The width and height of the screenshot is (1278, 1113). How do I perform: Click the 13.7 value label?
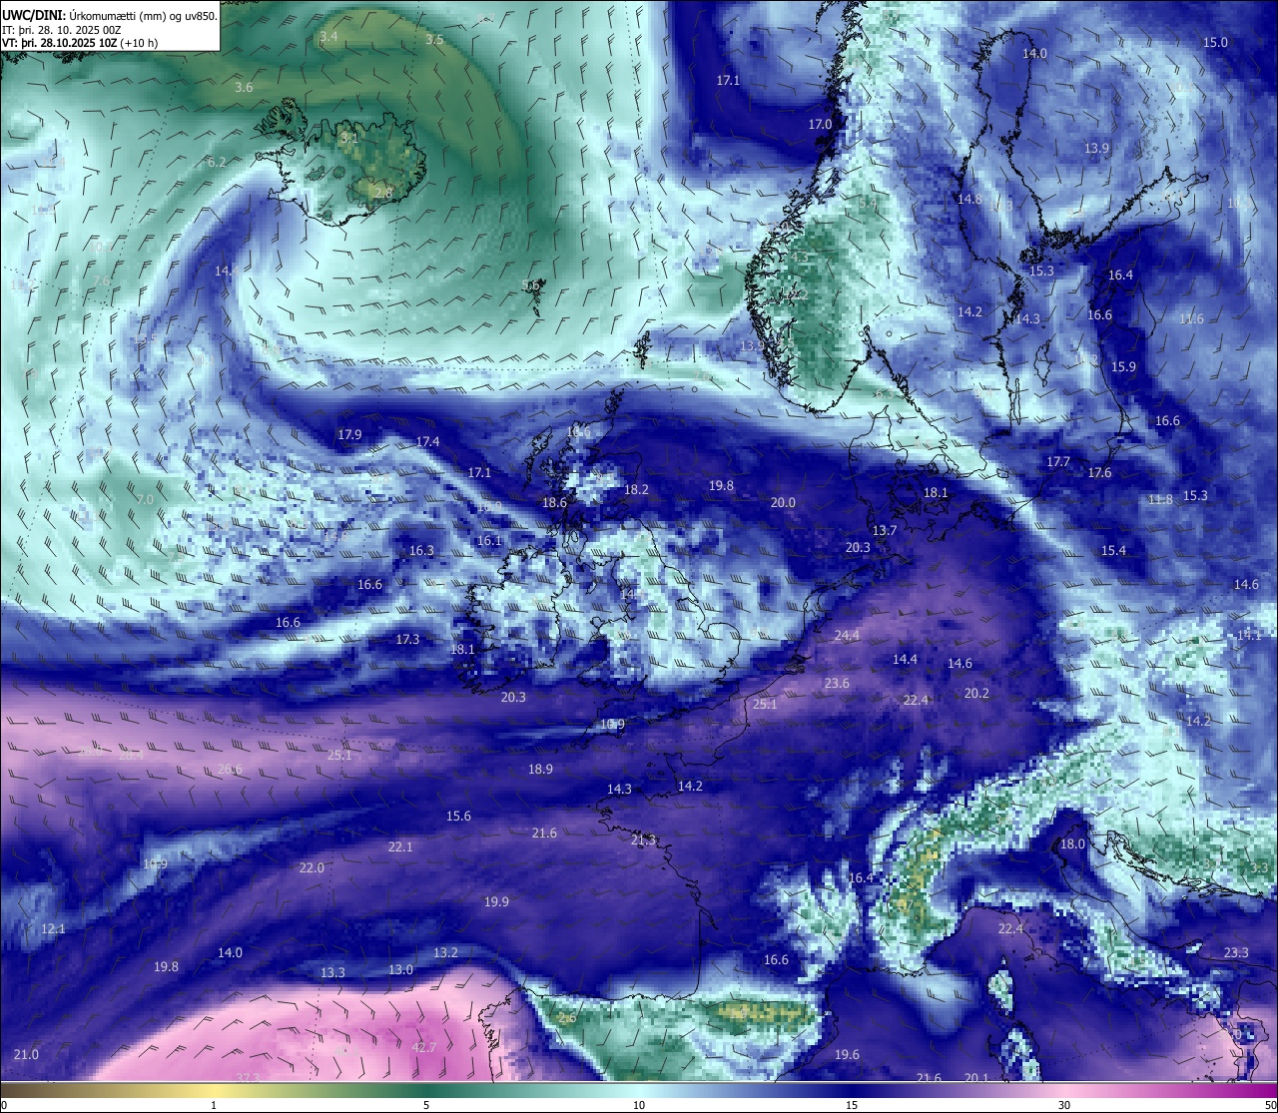coord(885,531)
